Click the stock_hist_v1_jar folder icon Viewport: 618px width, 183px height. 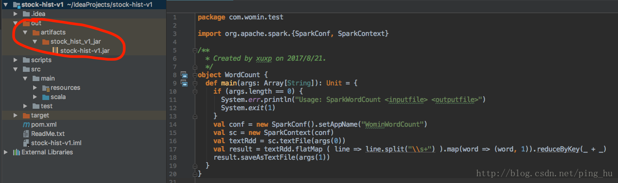(45, 41)
